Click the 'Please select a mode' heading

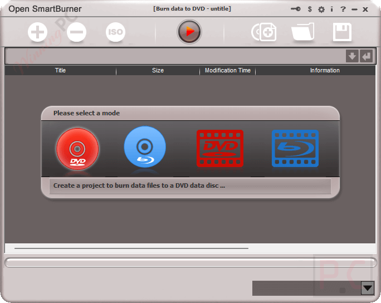(86, 113)
